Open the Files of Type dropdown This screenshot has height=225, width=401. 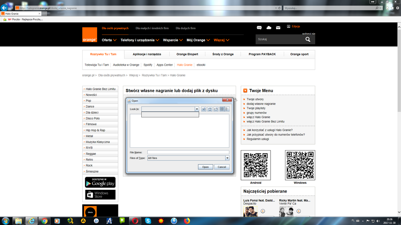pyautogui.click(x=227, y=158)
